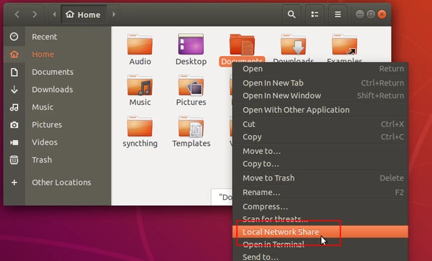Choose Open With Other Application
Screen dimensions: 432x261
point(320,110)
